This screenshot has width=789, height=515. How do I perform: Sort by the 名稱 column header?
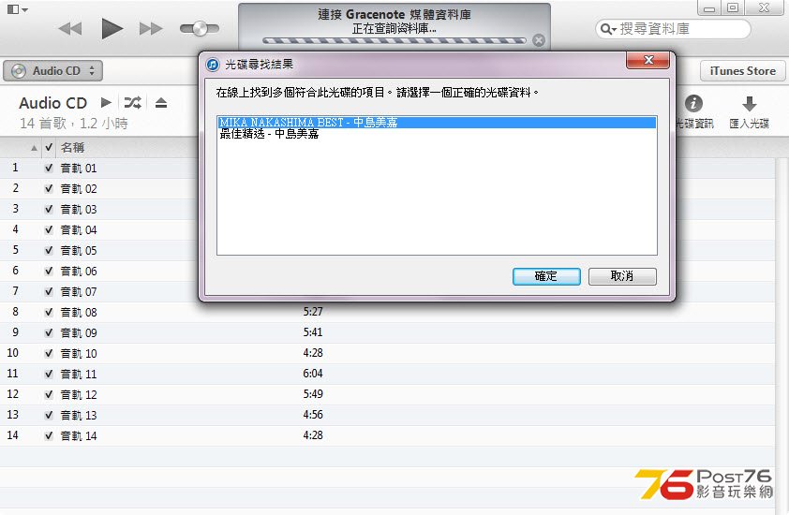click(72, 147)
